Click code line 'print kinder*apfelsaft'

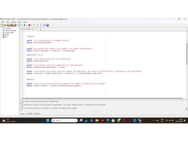point(38,61)
